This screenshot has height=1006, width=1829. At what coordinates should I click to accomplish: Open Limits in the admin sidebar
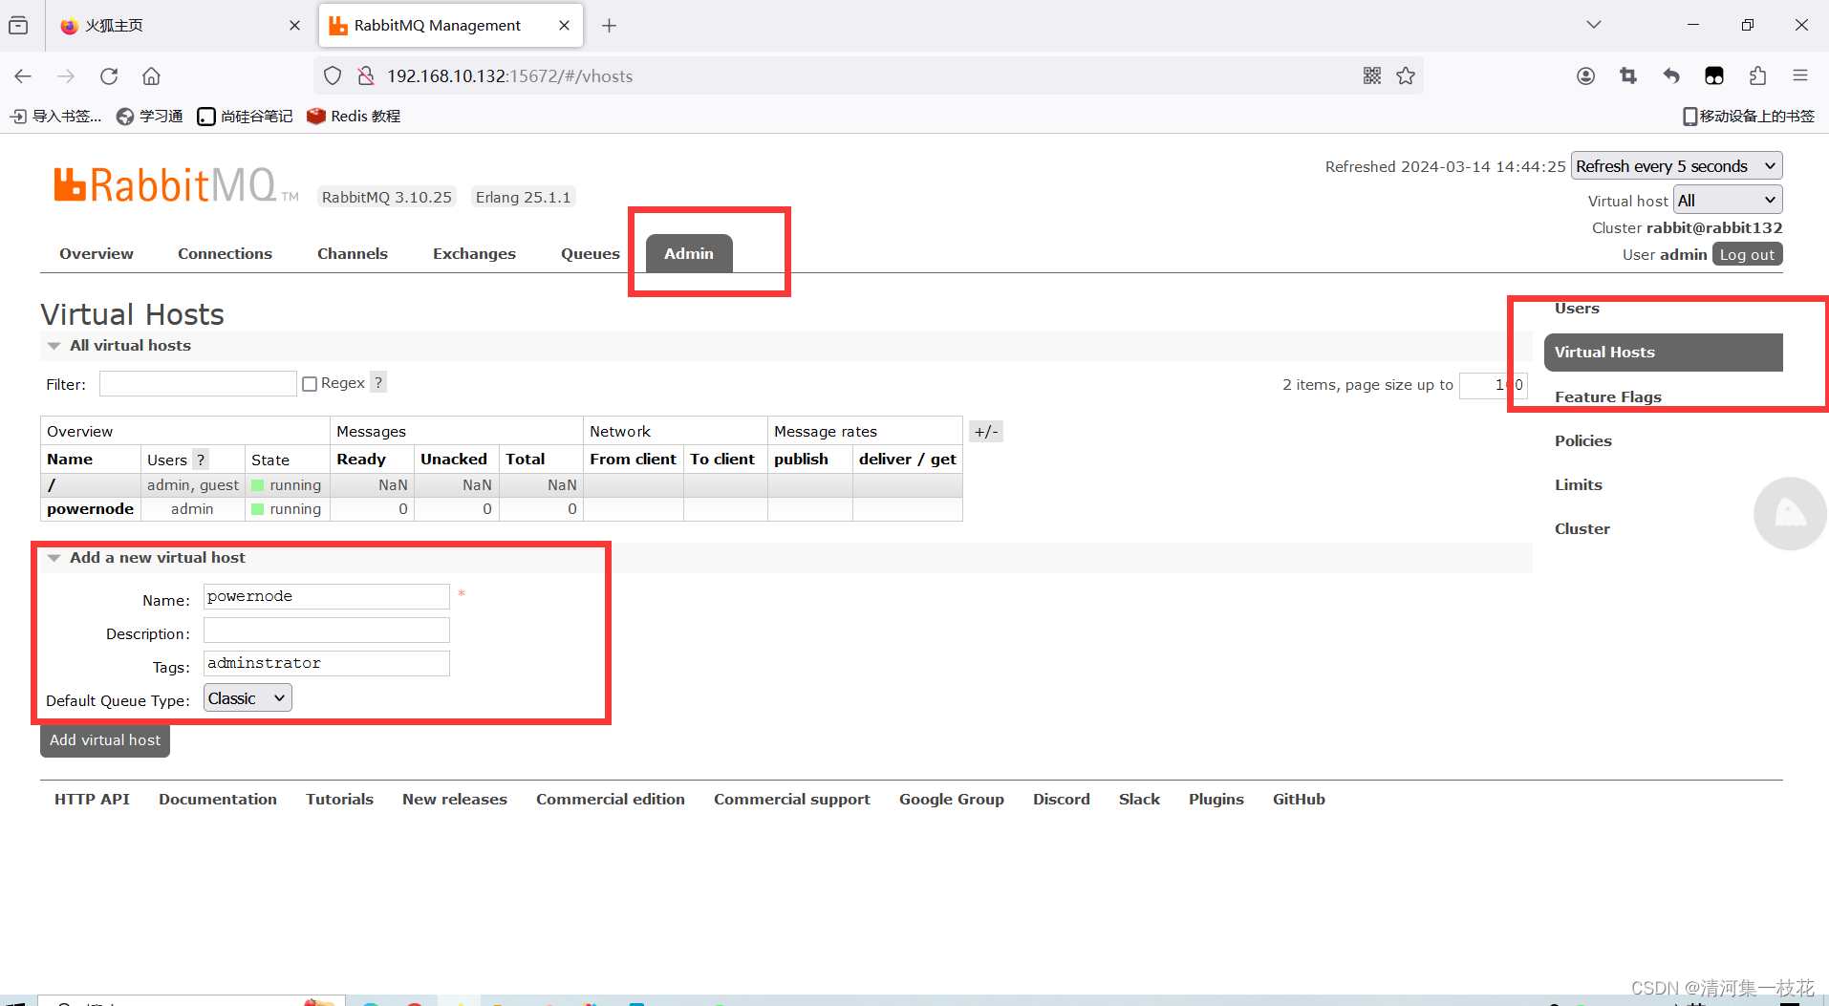point(1579,485)
